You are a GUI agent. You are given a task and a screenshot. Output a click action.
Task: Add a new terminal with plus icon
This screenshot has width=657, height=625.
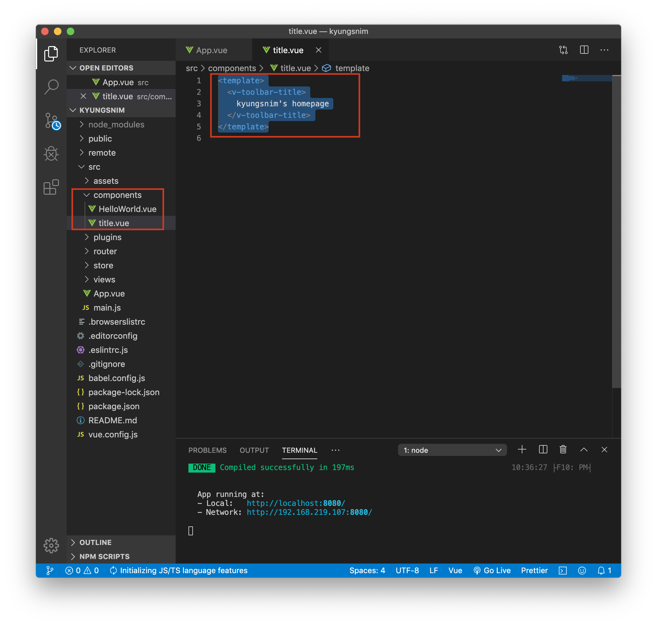point(522,450)
